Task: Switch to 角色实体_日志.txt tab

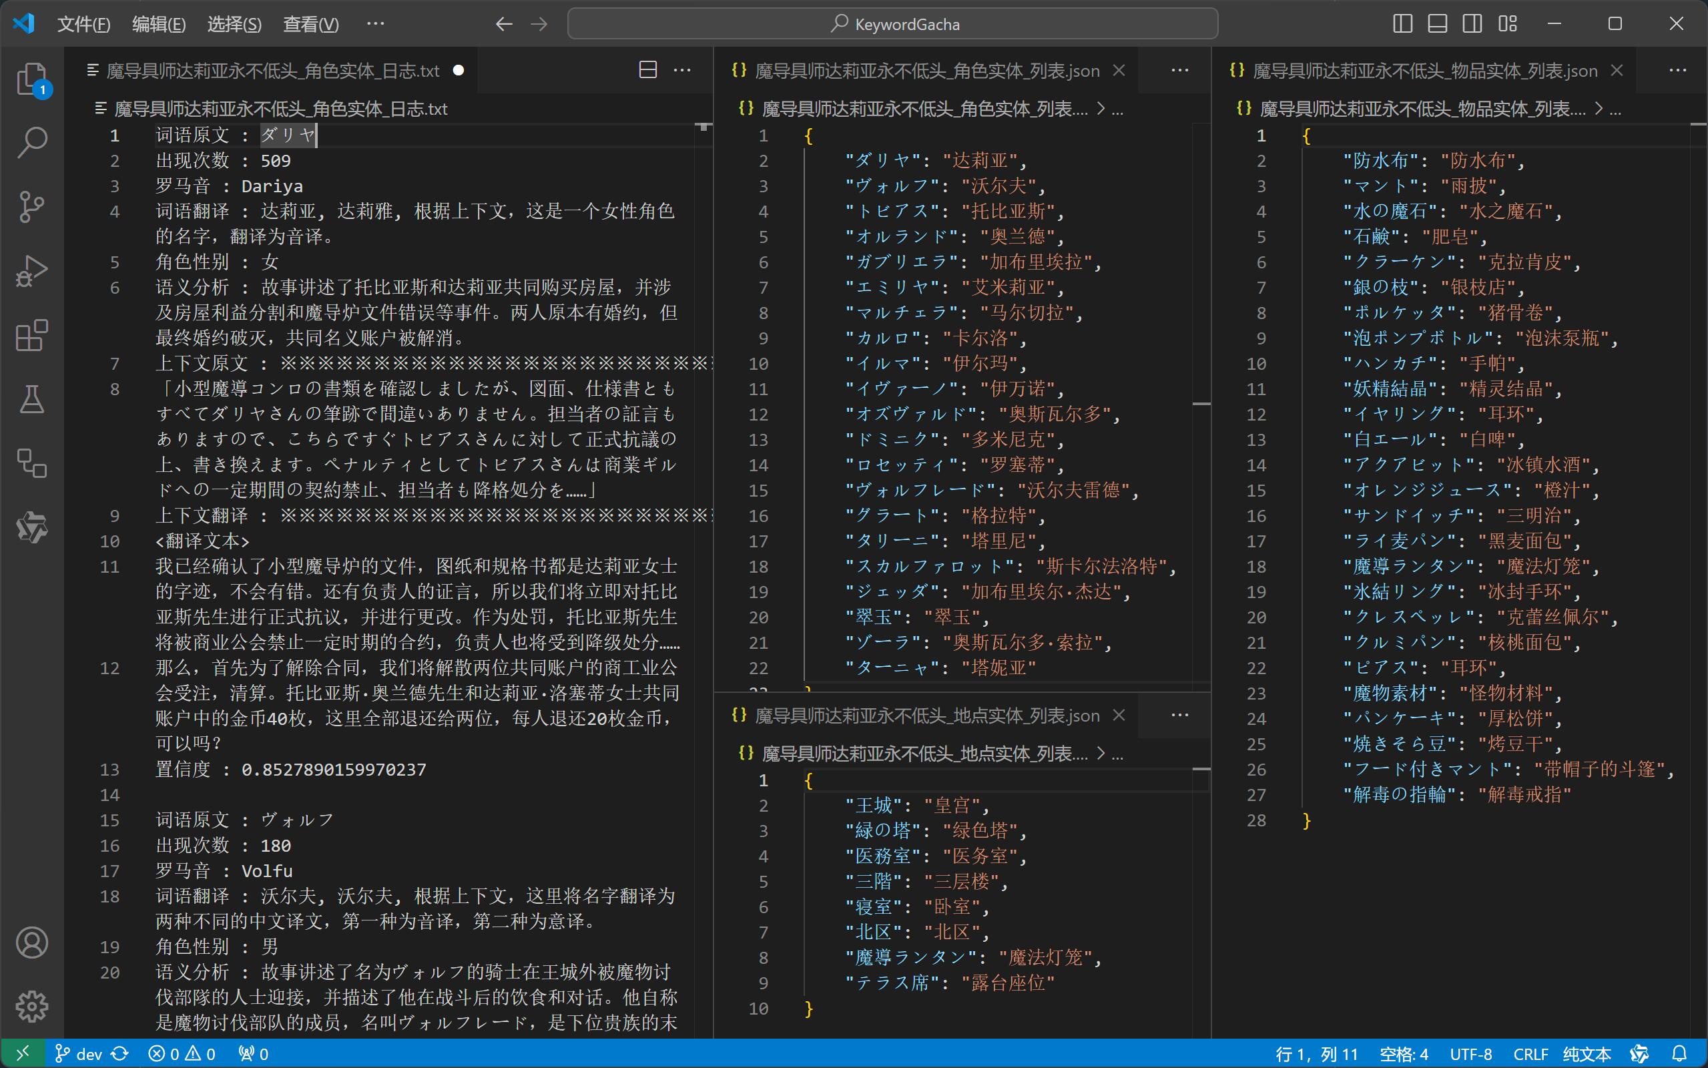Action: pyautogui.click(x=272, y=71)
